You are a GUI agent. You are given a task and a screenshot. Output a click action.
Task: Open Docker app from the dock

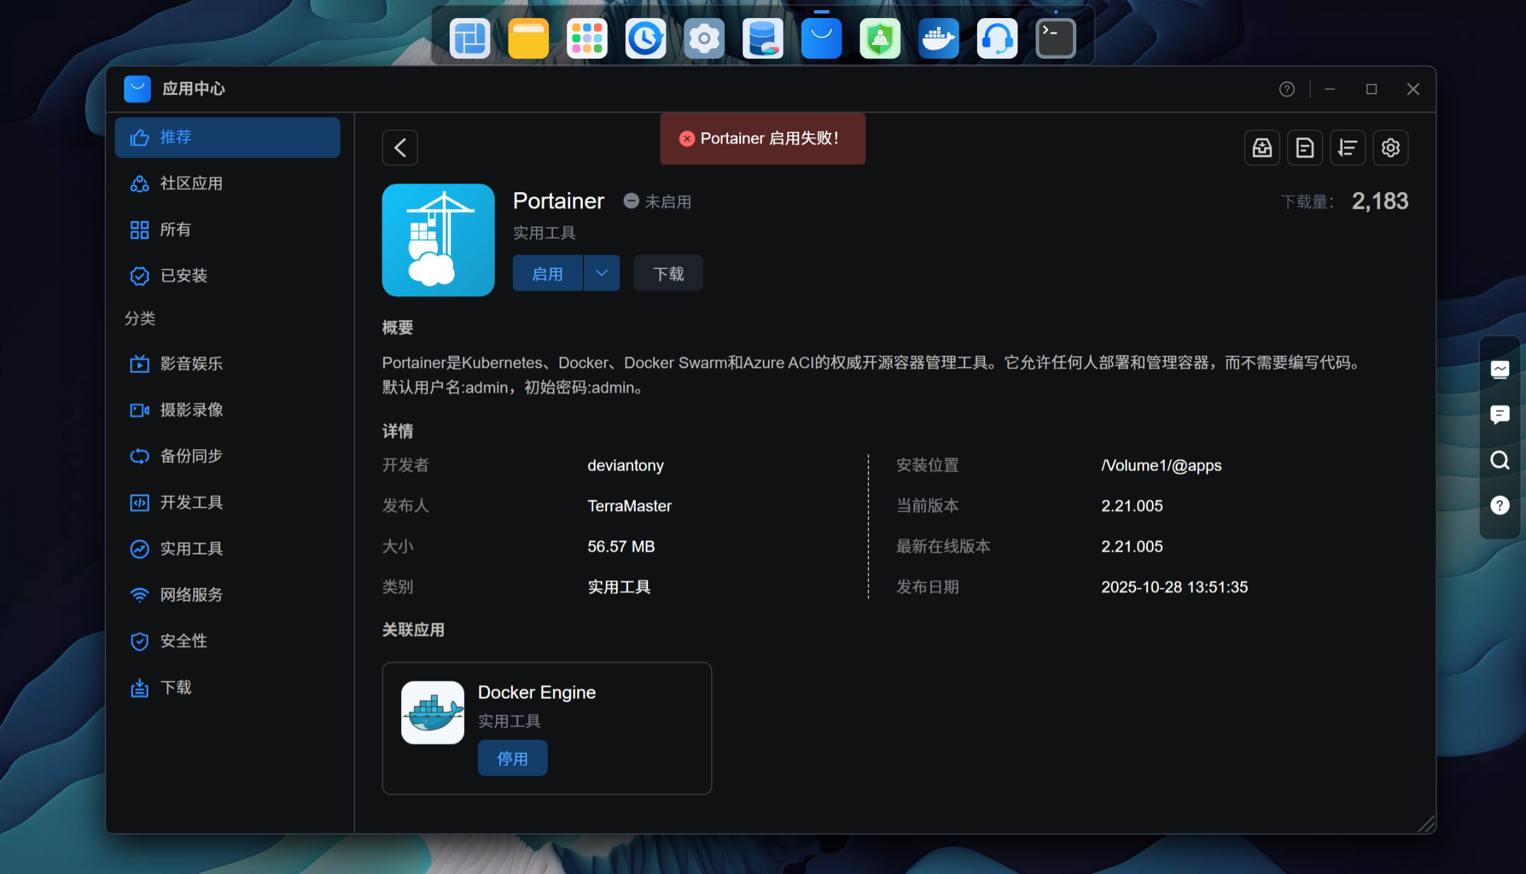(x=938, y=39)
